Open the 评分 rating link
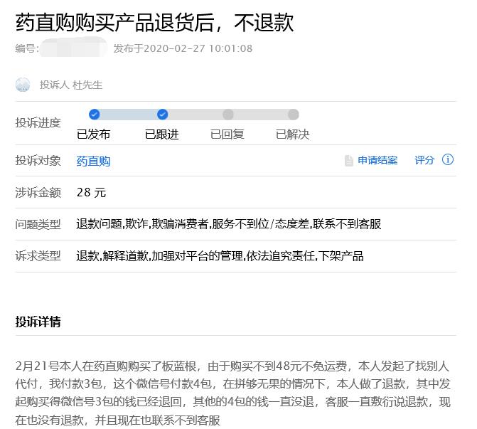The width and height of the screenshot is (477, 429). point(424,161)
